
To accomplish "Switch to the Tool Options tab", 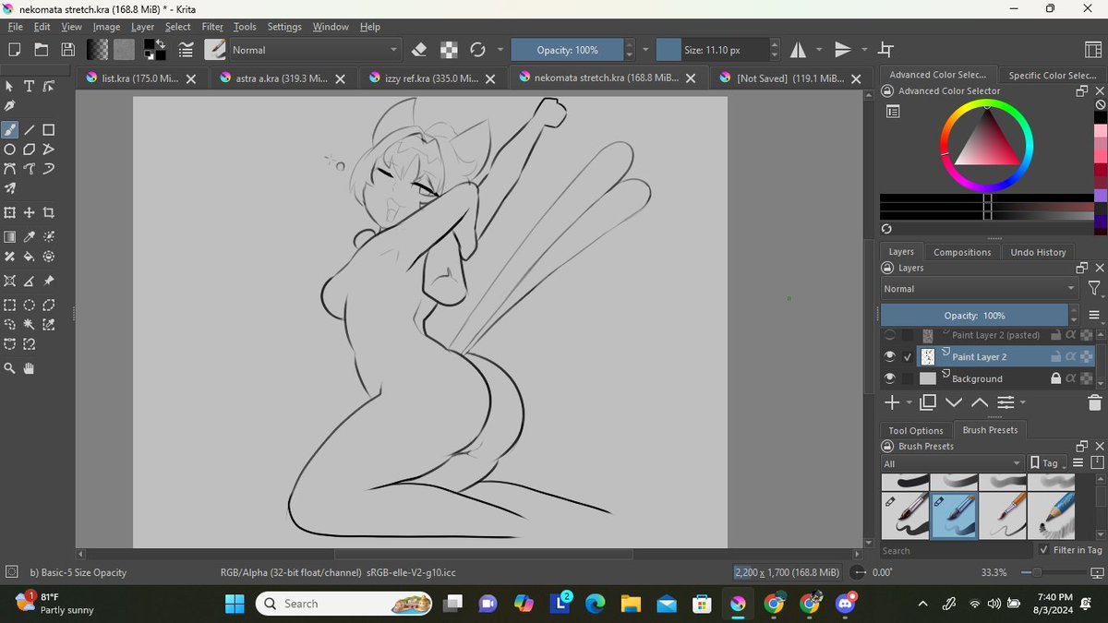I will point(916,430).
